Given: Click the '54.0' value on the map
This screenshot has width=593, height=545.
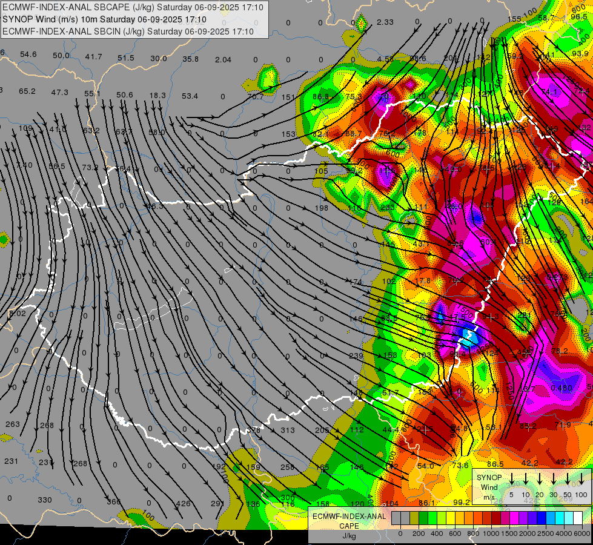Looking at the screenshot, I should tap(425, 466).
